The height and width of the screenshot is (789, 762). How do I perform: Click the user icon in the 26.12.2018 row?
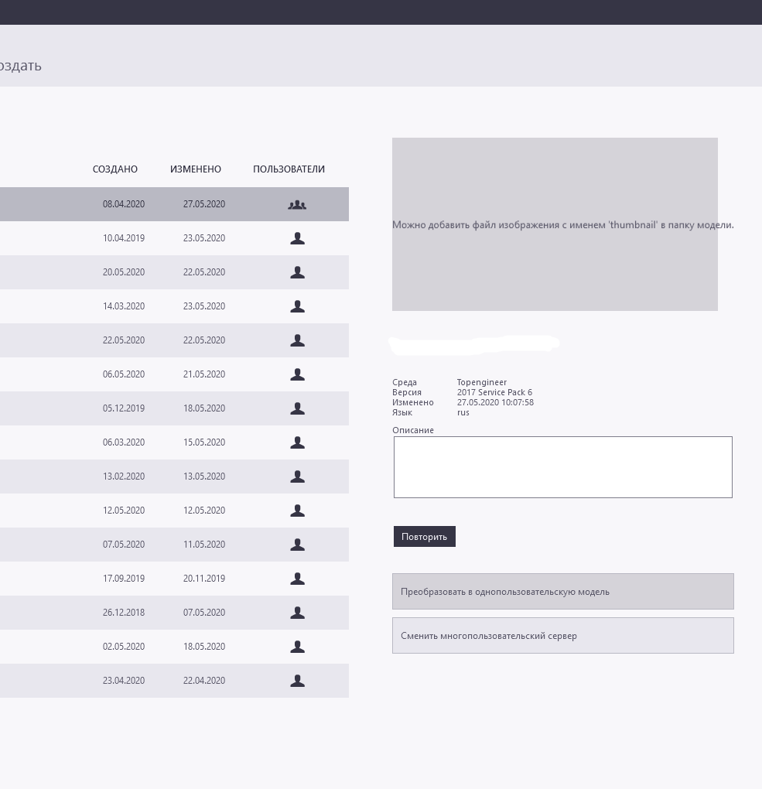[298, 613]
